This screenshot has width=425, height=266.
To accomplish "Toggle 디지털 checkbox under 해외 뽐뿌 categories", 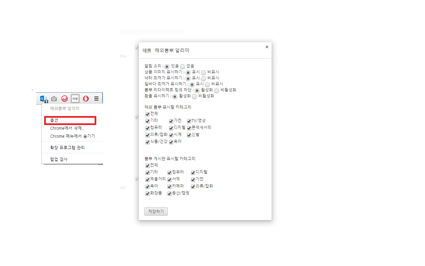I will (171, 128).
